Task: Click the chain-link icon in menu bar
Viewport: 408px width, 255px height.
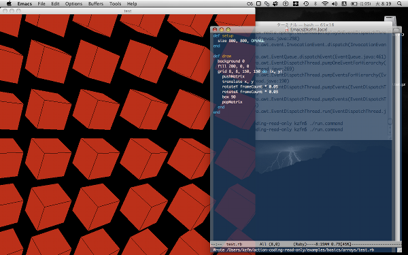Action: [267, 3]
